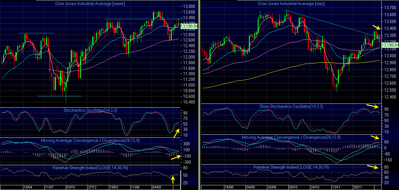Click the 13,190.84 price tag on daily chart
The height and width of the screenshot is (190, 399).
(x=390, y=45)
